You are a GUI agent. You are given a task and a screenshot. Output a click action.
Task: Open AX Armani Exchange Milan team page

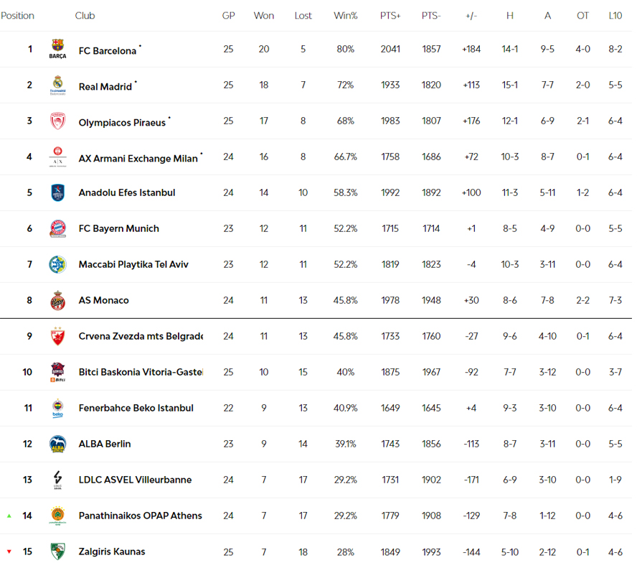coord(138,158)
